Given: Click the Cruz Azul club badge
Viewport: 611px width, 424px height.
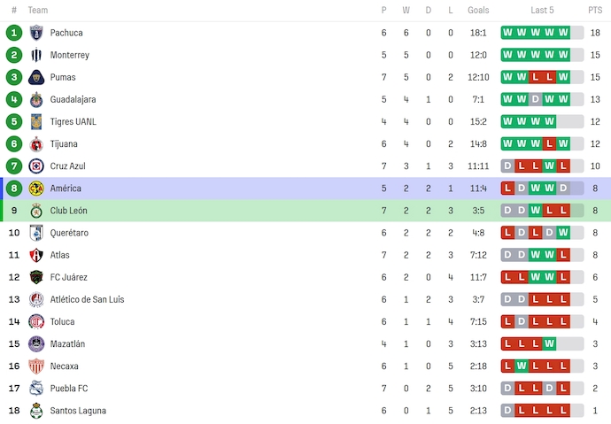Looking at the screenshot, I should (36, 166).
